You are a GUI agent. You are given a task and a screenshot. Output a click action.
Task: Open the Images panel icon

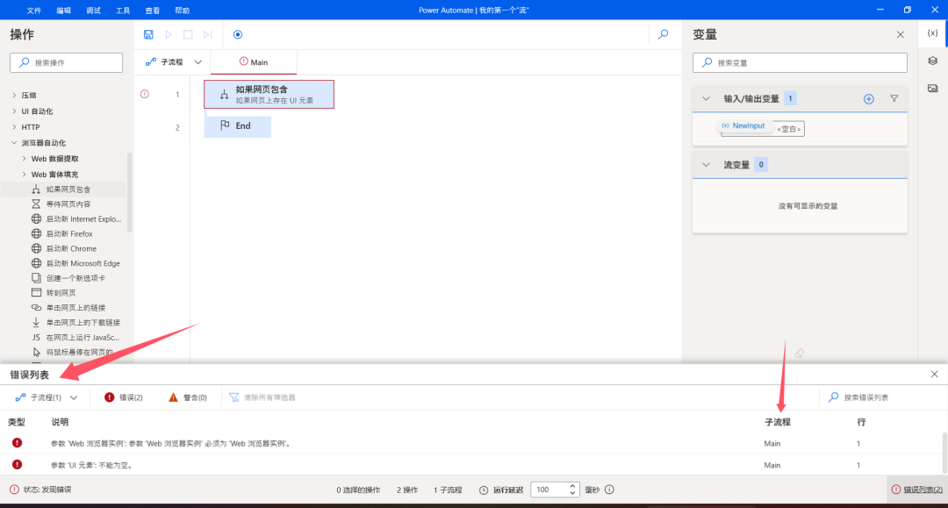[932, 89]
